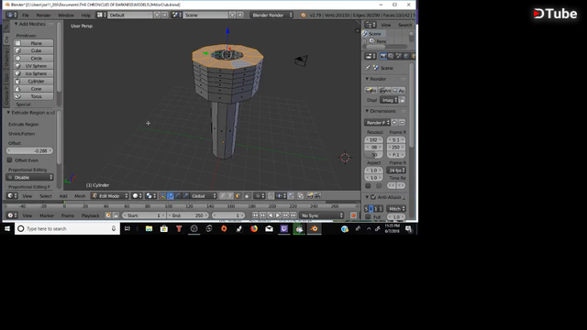Collapse the Dimensions panel
The width and height of the screenshot is (587, 330).
(x=367, y=111)
